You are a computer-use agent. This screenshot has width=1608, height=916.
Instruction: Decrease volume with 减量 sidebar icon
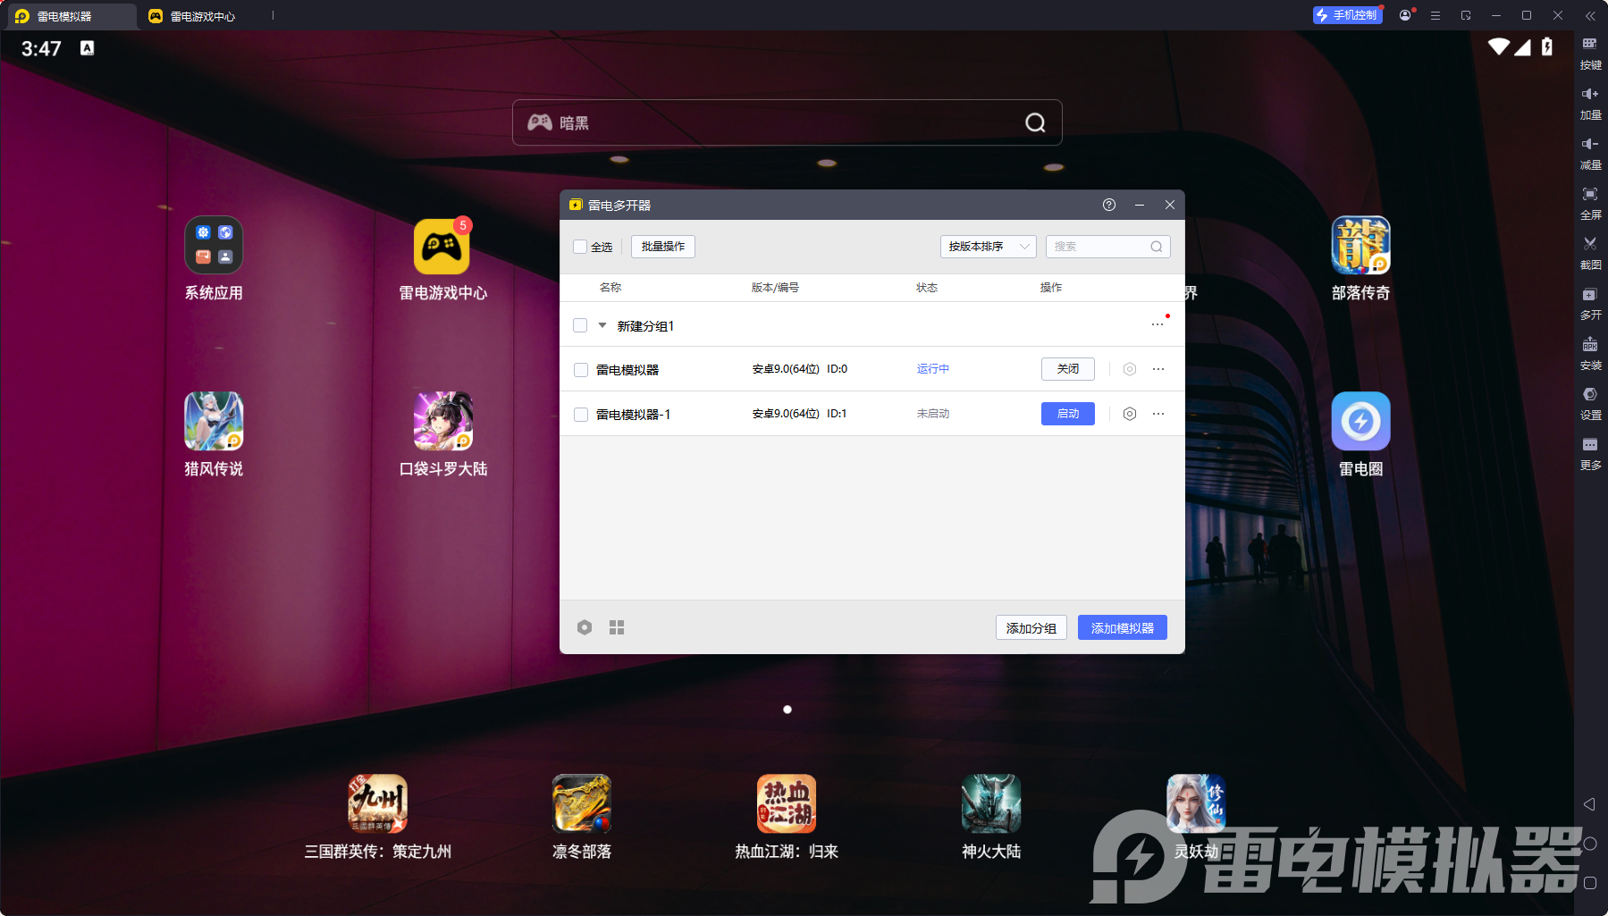[x=1590, y=153]
